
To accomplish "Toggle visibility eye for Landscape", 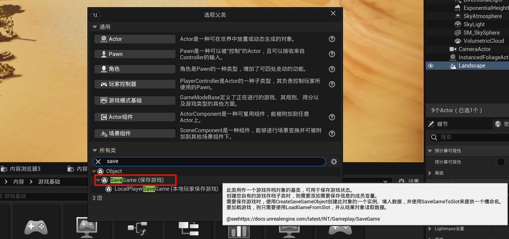I will point(431,66).
